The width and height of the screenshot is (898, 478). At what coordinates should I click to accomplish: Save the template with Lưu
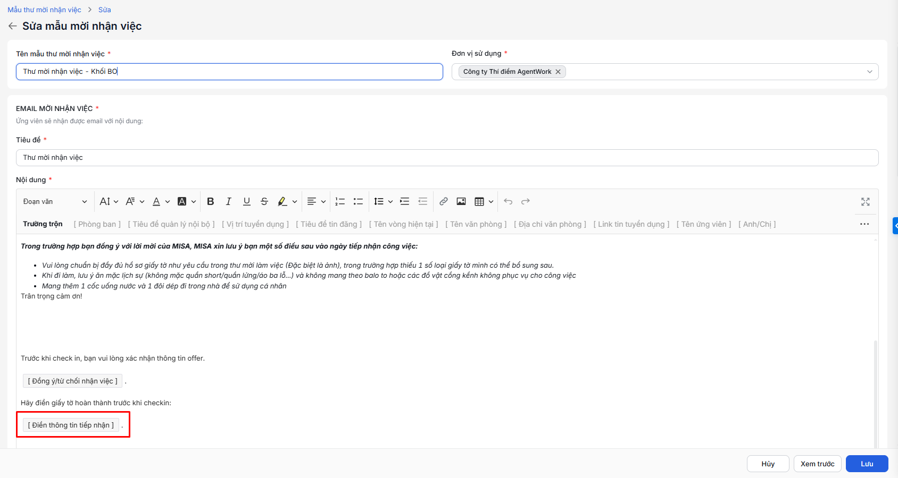(x=867, y=464)
